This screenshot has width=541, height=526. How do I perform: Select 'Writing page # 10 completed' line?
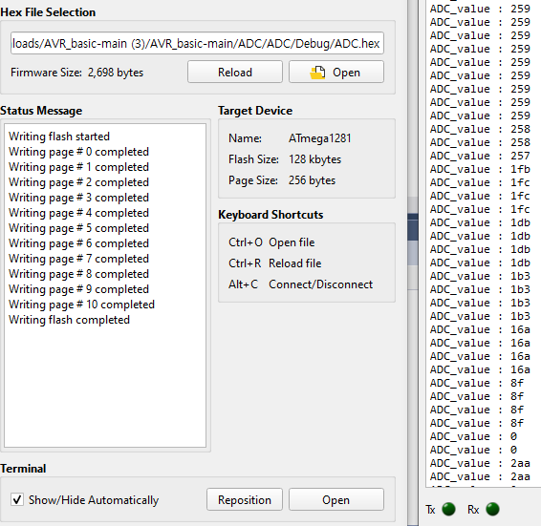[x=81, y=305]
